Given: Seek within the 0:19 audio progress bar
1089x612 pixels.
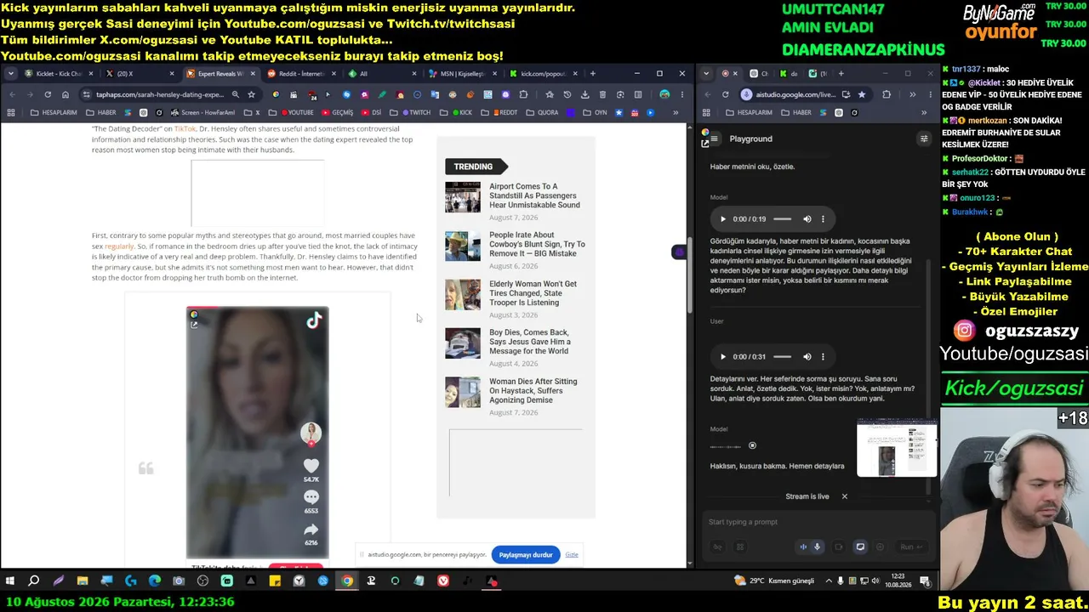Looking at the screenshot, I should point(783,219).
